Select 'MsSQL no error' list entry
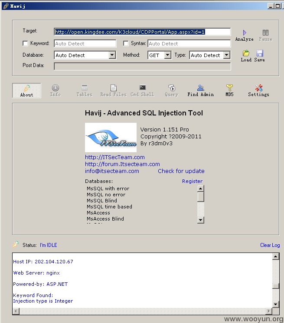The image size is (284, 323). coord(106,195)
